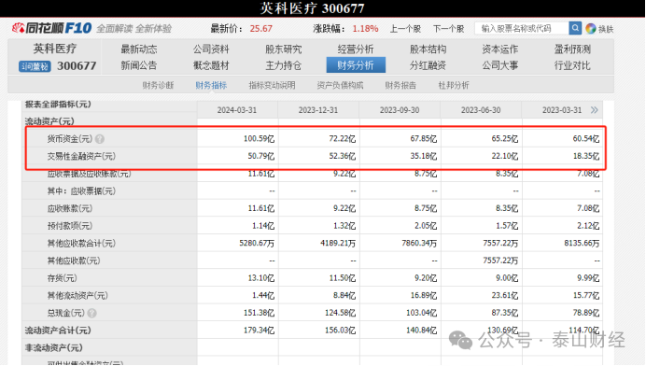Select the highlighted 财务分析 tab
Image resolution: width=646 pixels, height=366 pixels.
[x=356, y=65]
